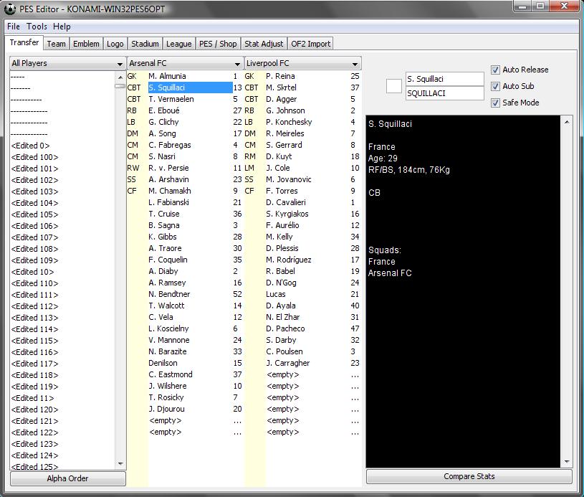Open the All Players filter dropdown
Image resolution: width=584 pixels, height=497 pixels.
click(67, 63)
